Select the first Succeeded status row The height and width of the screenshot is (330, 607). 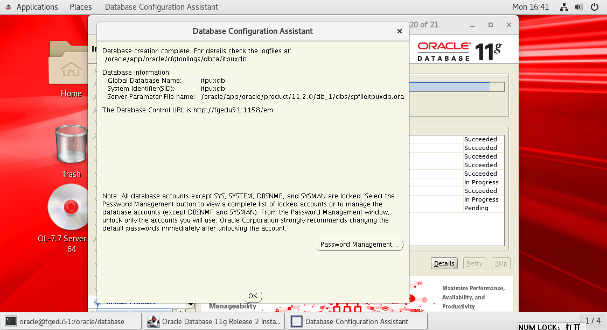pos(457,139)
